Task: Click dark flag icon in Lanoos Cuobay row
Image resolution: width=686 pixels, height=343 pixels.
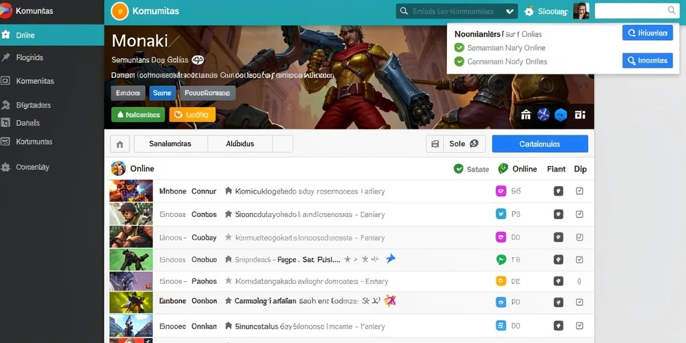Action: pyautogui.click(x=558, y=237)
